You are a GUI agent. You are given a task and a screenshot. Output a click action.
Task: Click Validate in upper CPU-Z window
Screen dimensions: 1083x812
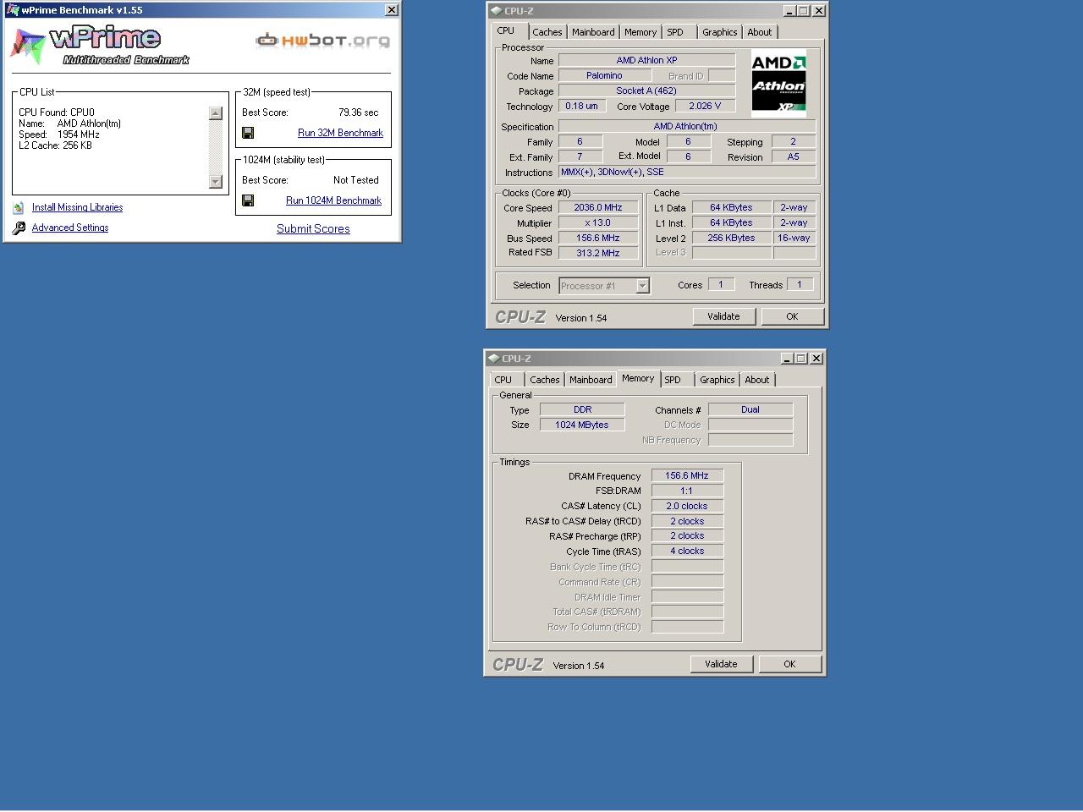point(723,316)
